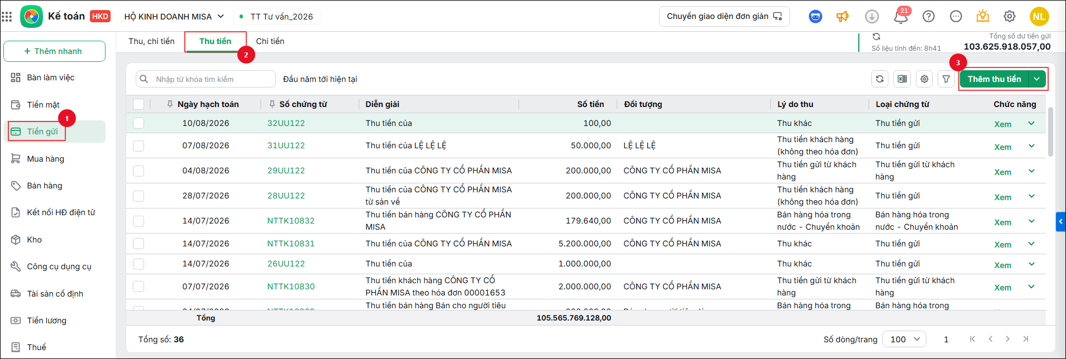Open Kho in the sidebar
Viewport: 1066px width, 359px height.
(54, 240)
